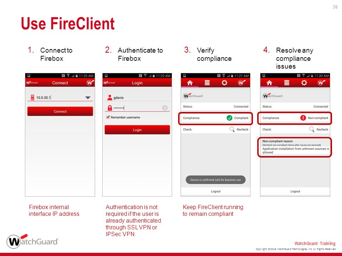The height and width of the screenshot is (256, 342).
Task: Click the 'Non-compliant' status text
Action: tap(318, 118)
